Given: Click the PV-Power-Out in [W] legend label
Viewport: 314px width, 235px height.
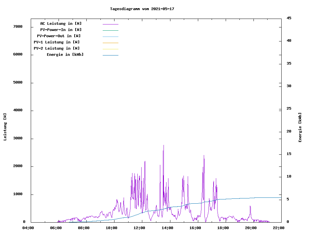Looking at the screenshot, I should point(59,36).
